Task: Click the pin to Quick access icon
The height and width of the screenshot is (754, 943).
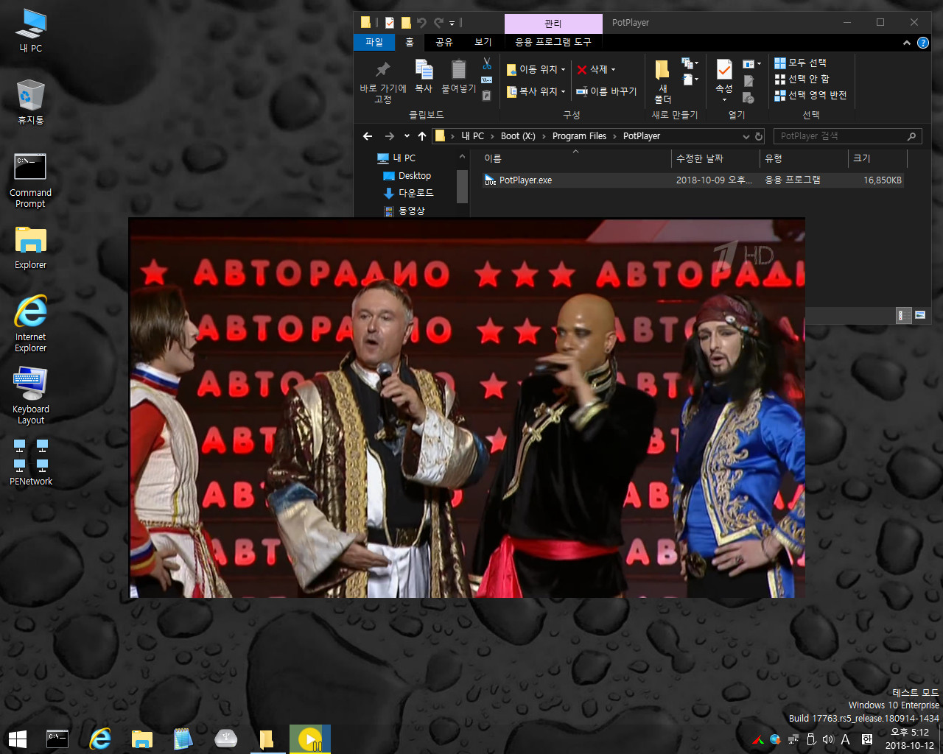Action: [382, 70]
